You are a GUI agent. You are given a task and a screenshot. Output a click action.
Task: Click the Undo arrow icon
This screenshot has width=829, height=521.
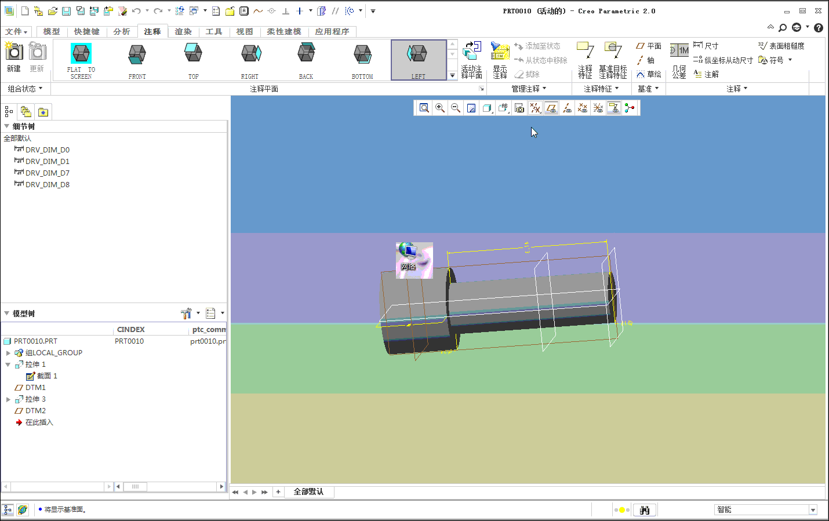[x=136, y=11]
